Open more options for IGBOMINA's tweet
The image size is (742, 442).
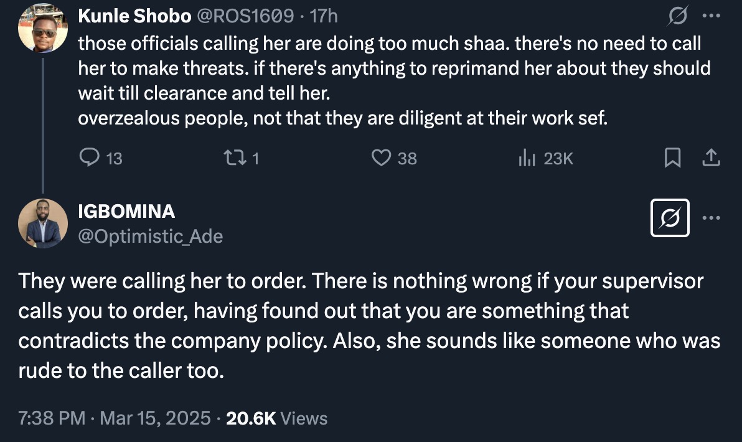coord(711,218)
